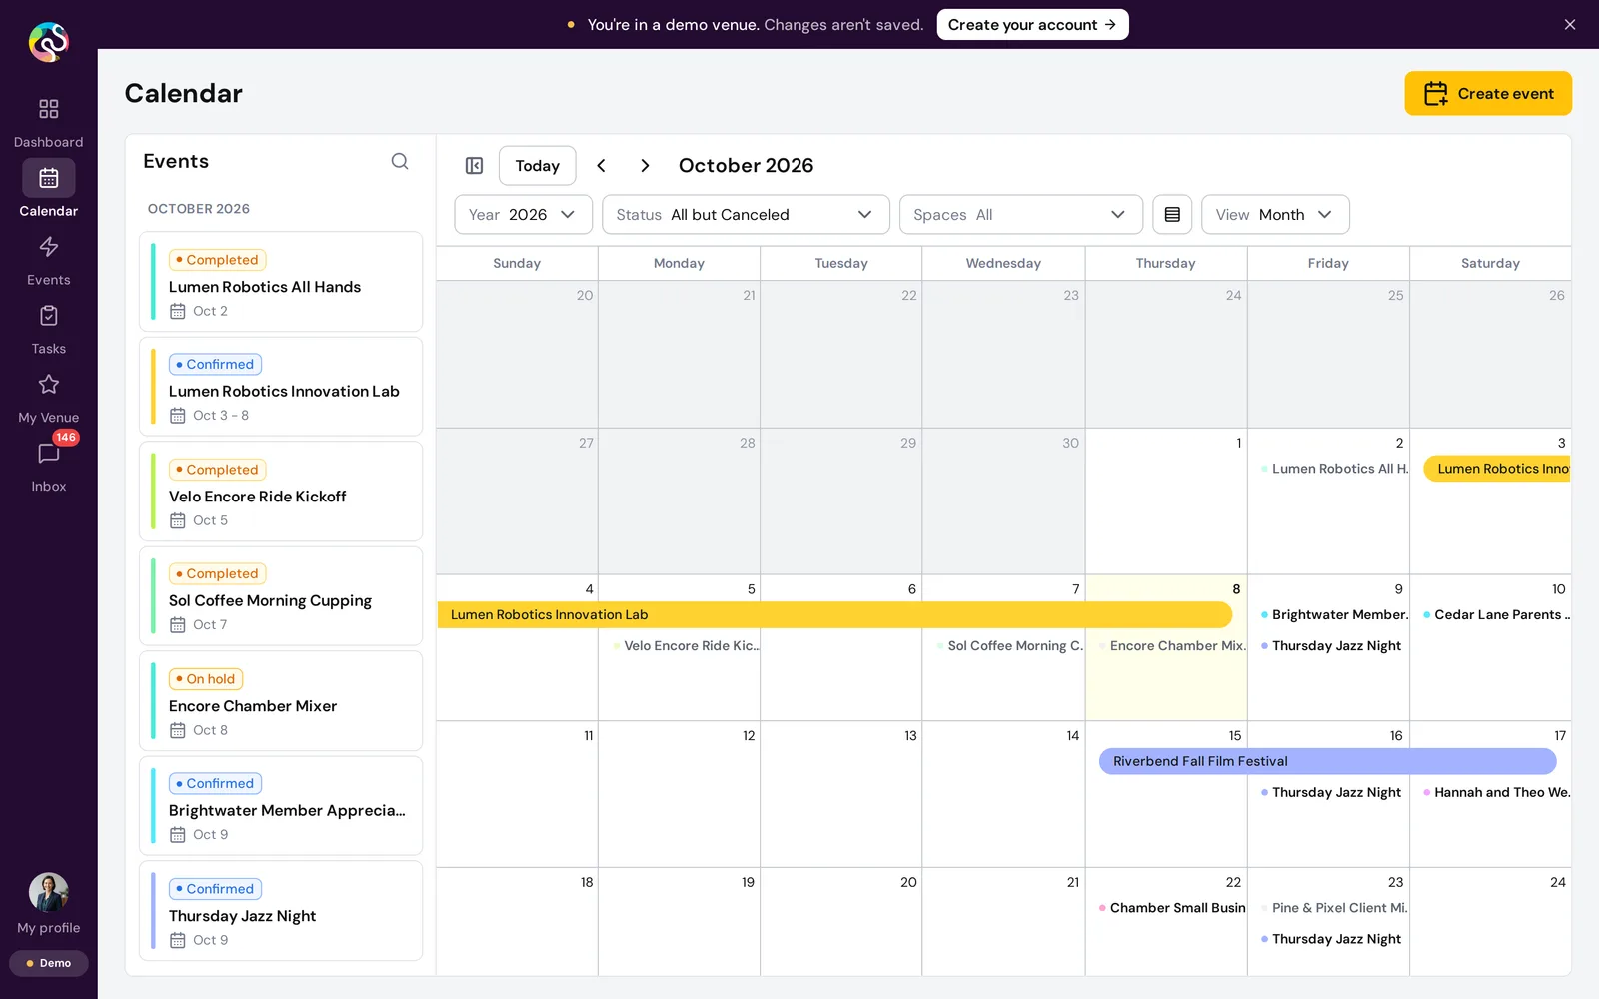Open Sol Coffee Morning event on Oct 7
The image size is (1599, 999).
(1009, 646)
